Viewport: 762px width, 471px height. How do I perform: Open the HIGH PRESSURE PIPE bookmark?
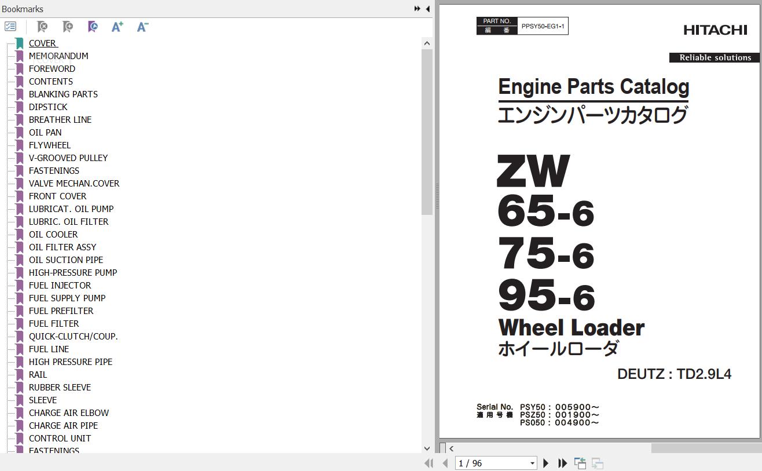(71, 362)
